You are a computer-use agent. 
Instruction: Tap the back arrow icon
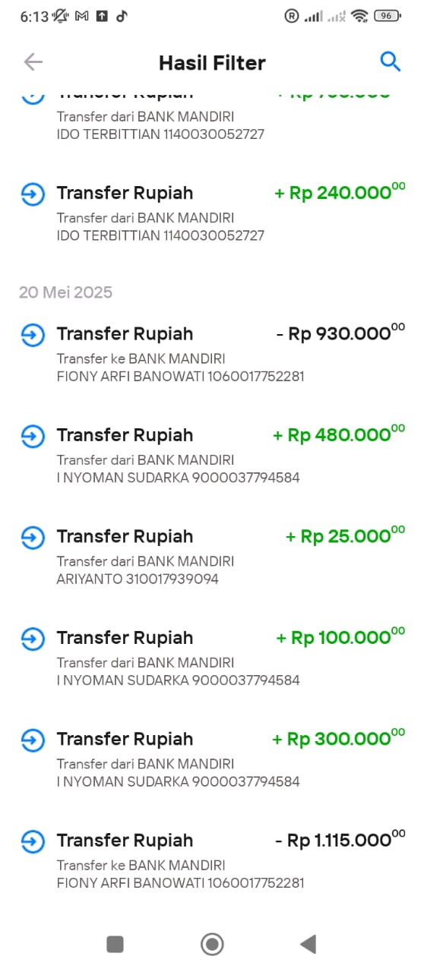pos(33,62)
